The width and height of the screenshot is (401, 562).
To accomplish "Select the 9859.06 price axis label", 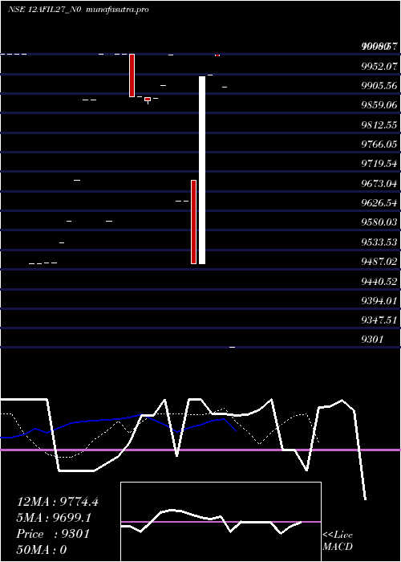I will point(379,105).
